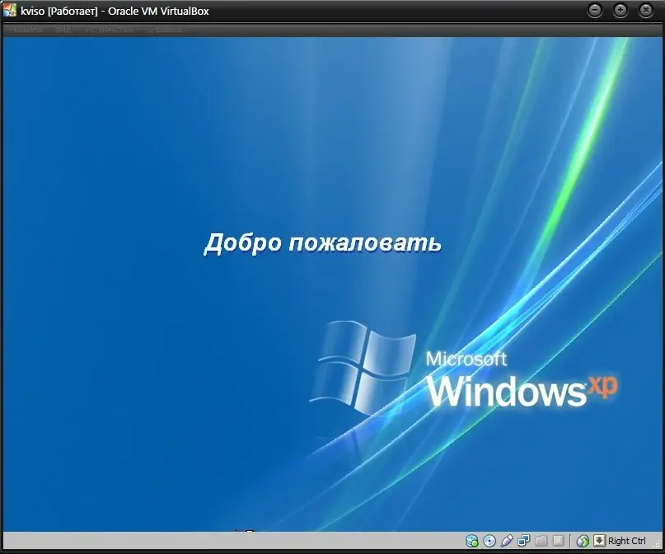Viewport: 665px width, 554px height.
Task: Click the Добро пожаловать welcome text
Action: [324, 243]
